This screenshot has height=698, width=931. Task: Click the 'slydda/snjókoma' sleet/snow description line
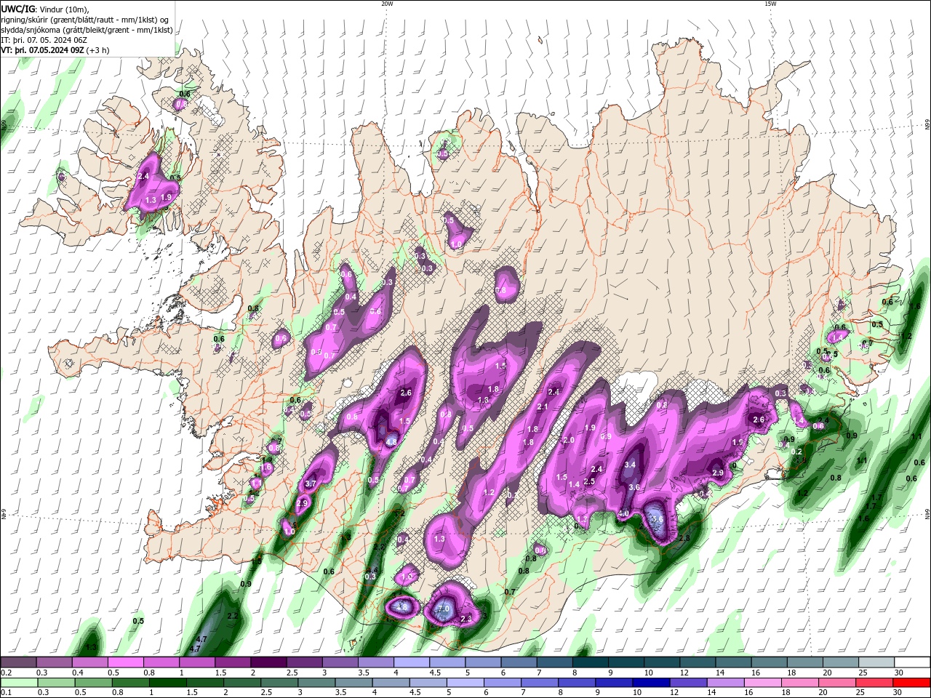click(87, 30)
